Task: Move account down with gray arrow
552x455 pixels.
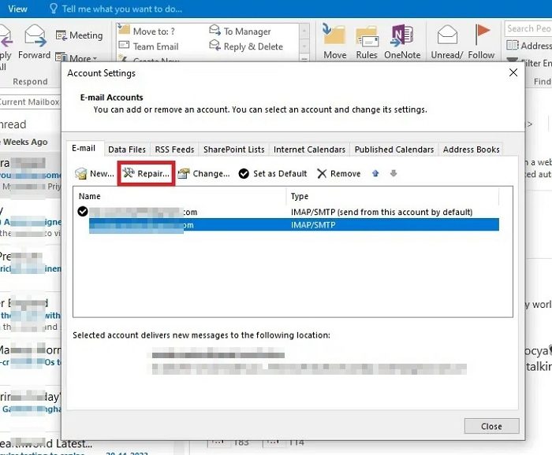Action: pyautogui.click(x=393, y=173)
